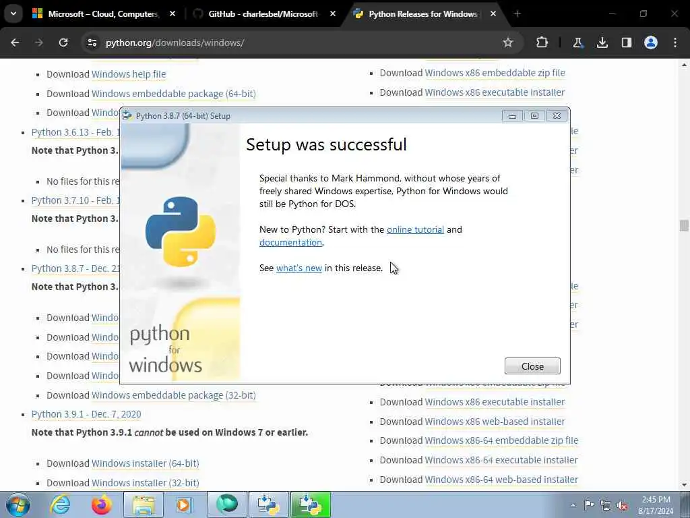The image size is (690, 518).
Task: Minimize the Python Setup dialog
Action: tap(512, 116)
